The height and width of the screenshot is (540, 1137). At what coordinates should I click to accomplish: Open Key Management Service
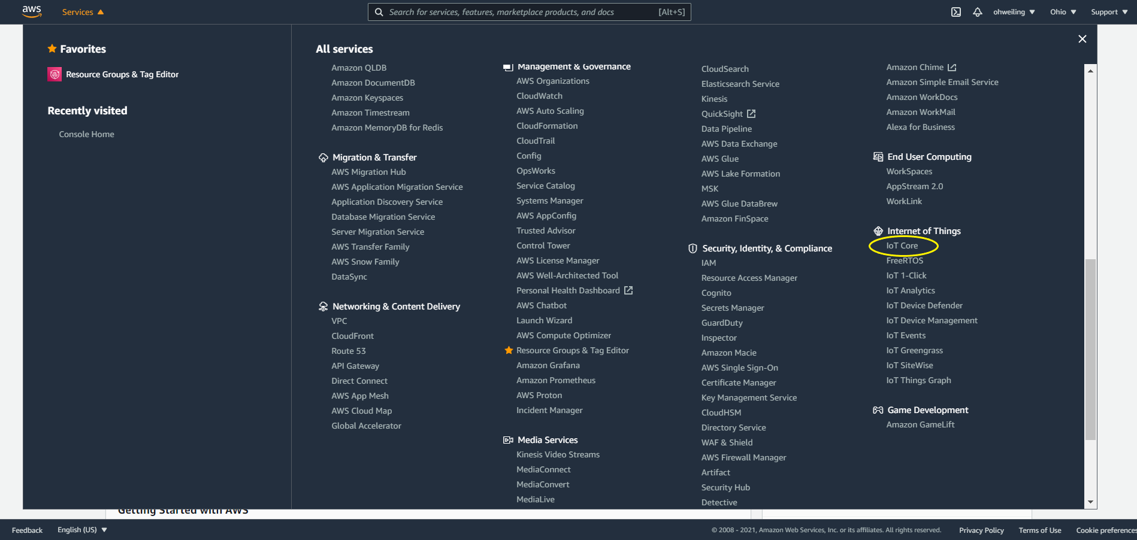pos(749,398)
